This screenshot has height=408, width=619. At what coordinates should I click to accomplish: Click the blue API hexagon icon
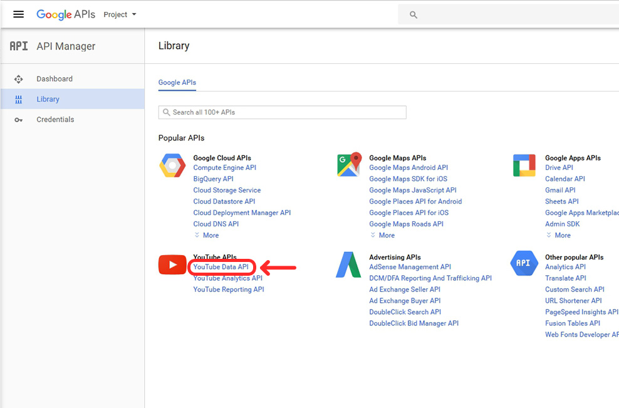(x=524, y=263)
